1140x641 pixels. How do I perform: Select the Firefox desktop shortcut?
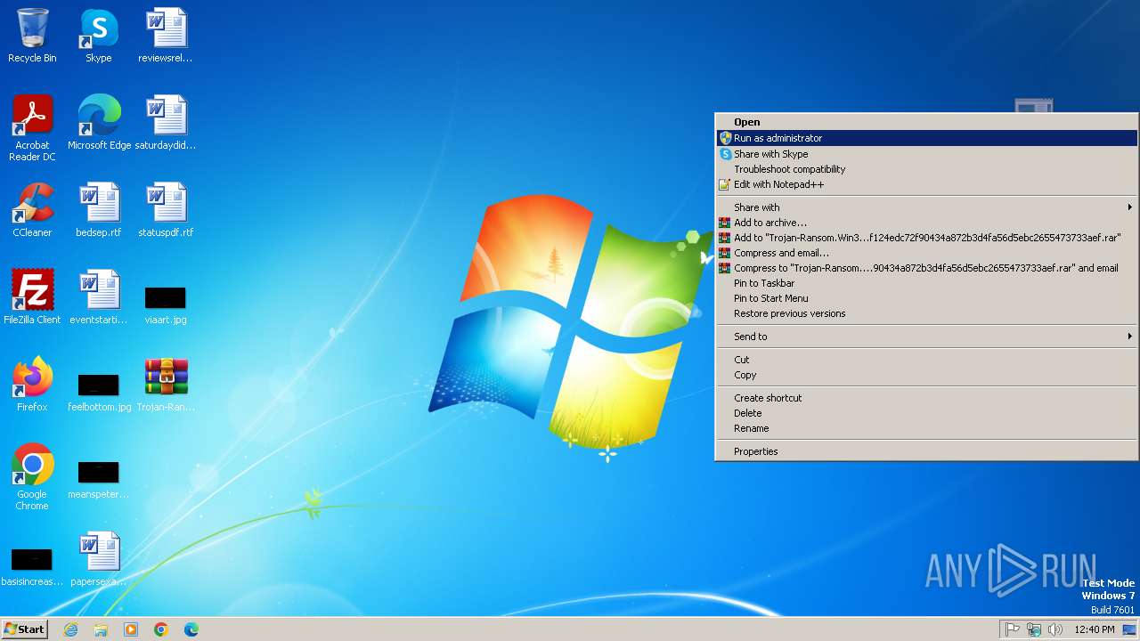(32, 385)
